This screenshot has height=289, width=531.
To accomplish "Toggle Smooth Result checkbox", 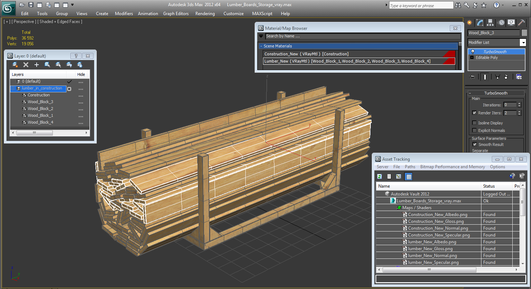I will point(475,144).
